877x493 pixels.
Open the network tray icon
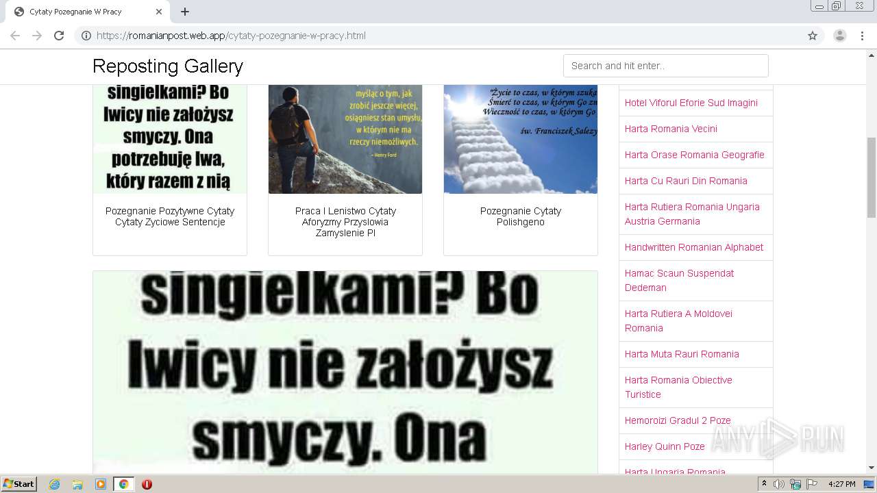tap(795, 484)
